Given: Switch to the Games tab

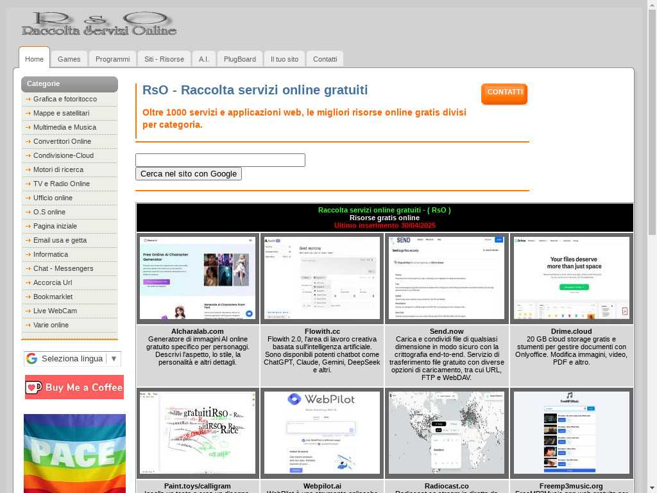Looking at the screenshot, I should pyautogui.click(x=69, y=59).
